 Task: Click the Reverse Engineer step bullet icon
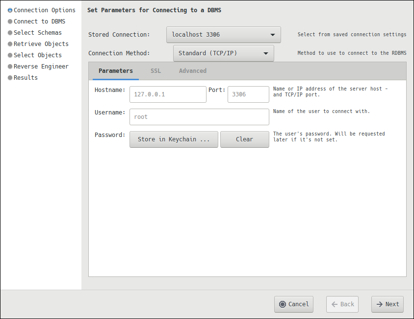[10, 67]
